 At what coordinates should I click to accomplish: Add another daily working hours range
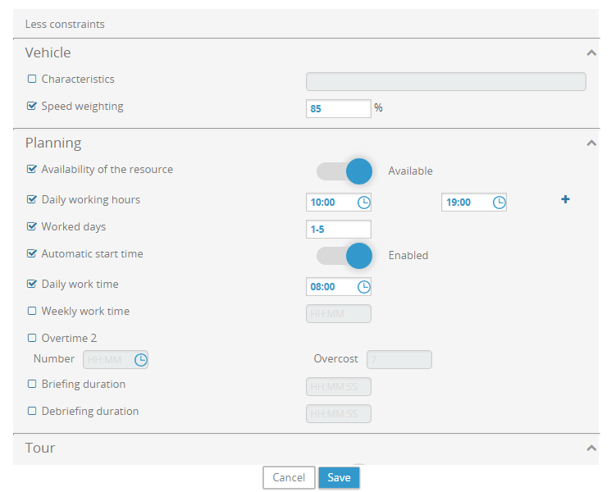point(565,199)
